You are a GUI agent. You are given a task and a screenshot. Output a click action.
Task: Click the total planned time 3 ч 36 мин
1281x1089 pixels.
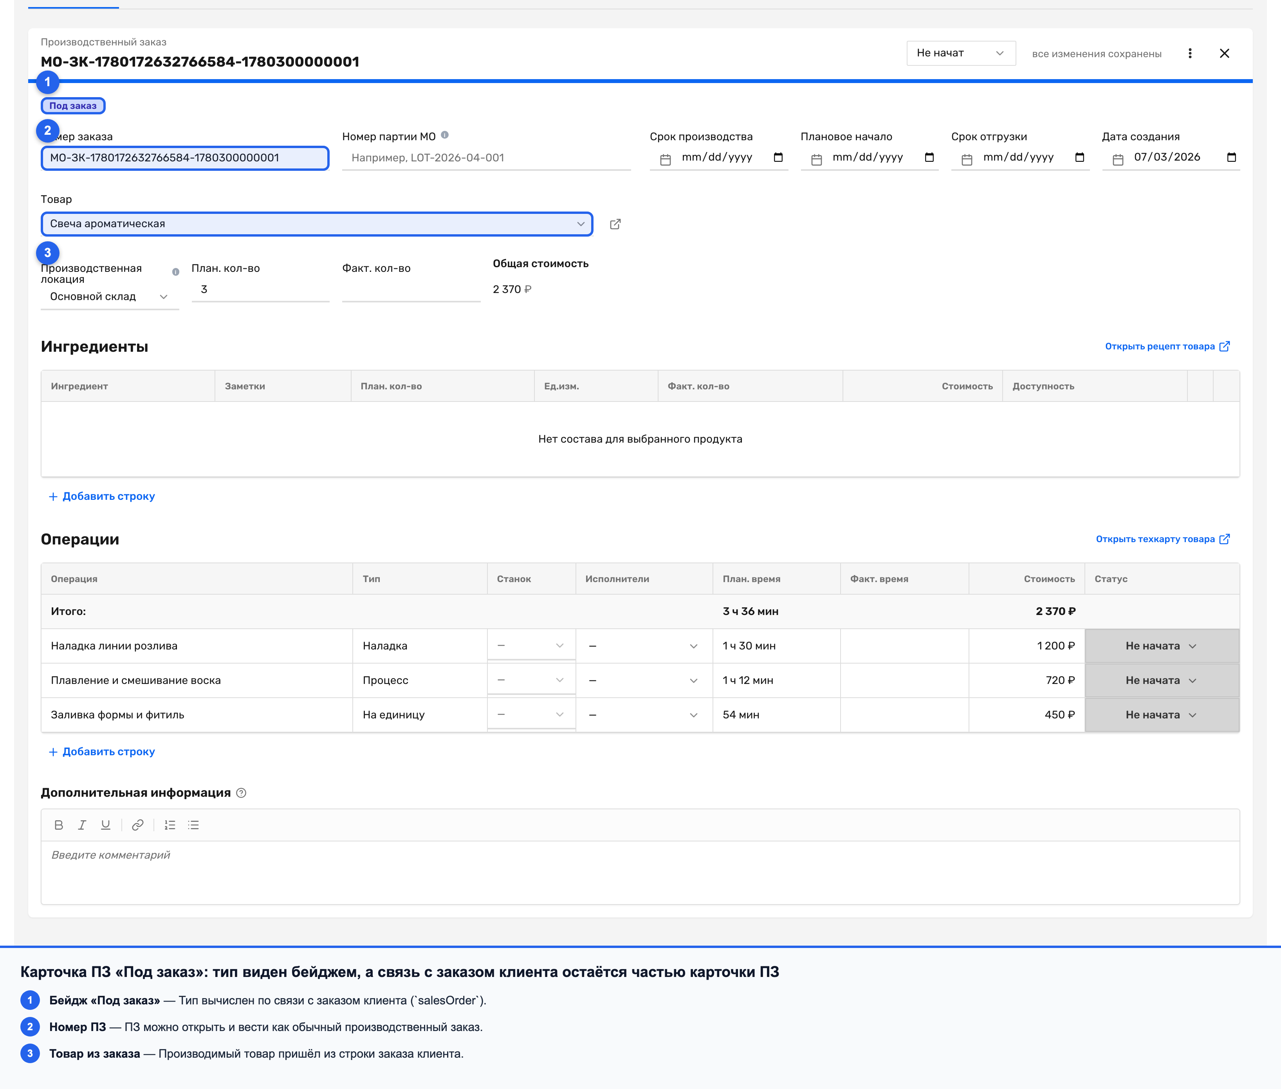[x=751, y=612]
